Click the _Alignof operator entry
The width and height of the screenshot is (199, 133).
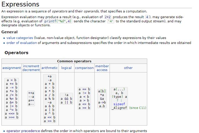point(119,108)
